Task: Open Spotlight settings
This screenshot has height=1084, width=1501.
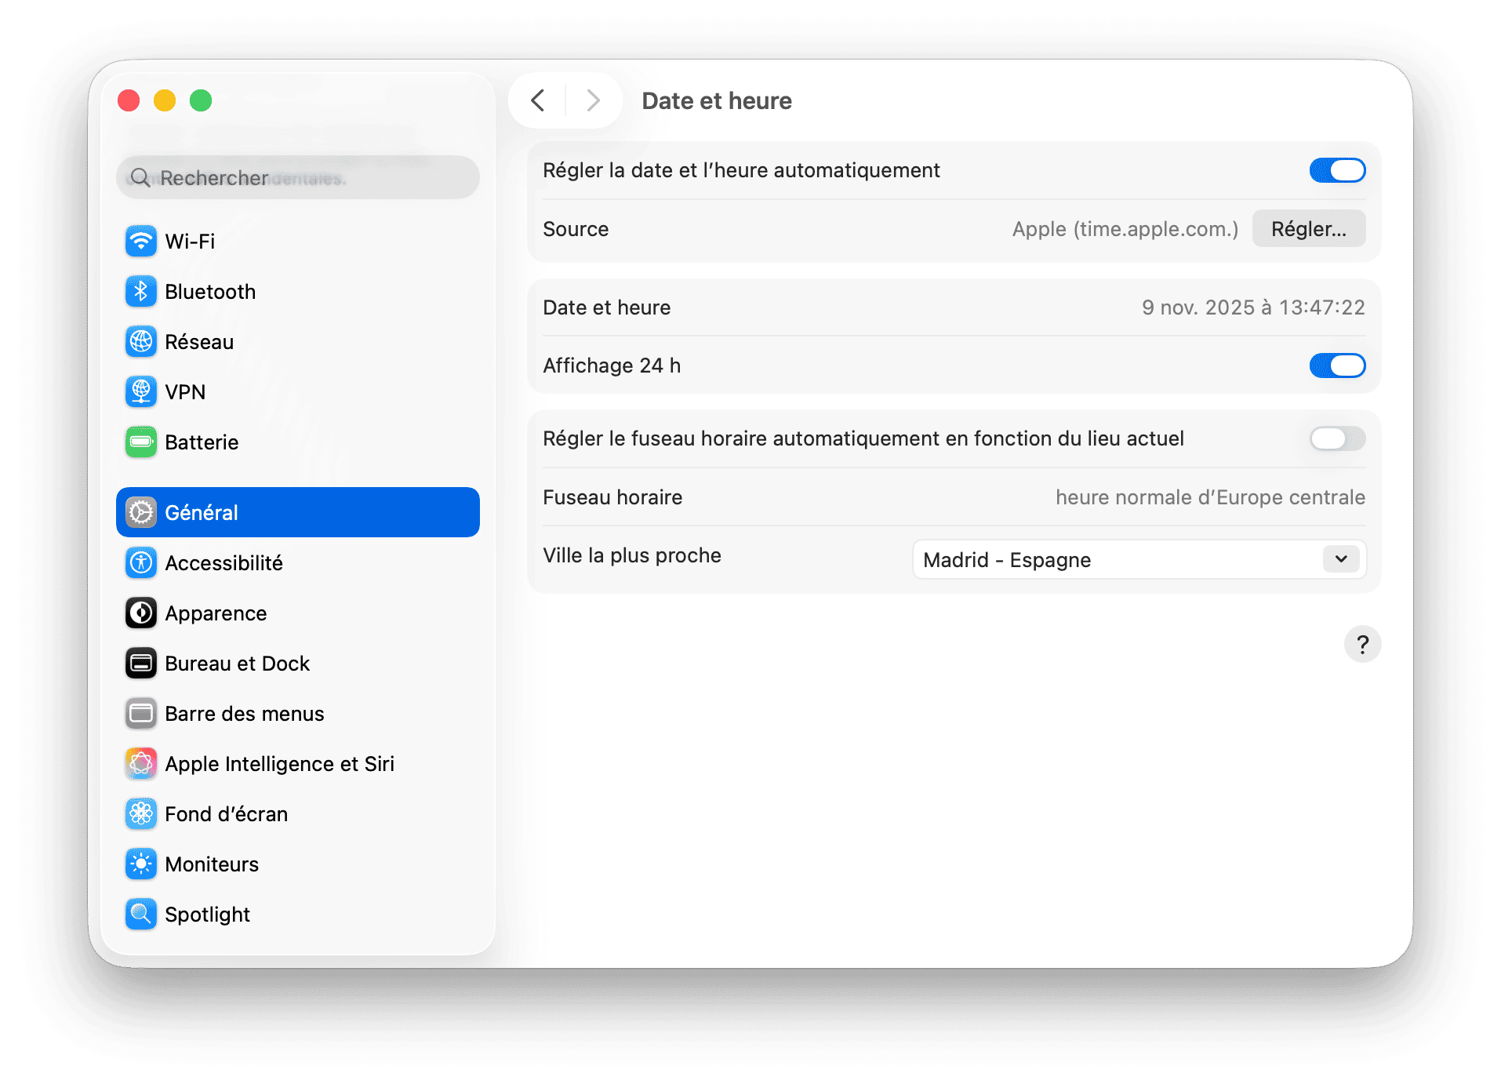Action: click(x=141, y=914)
